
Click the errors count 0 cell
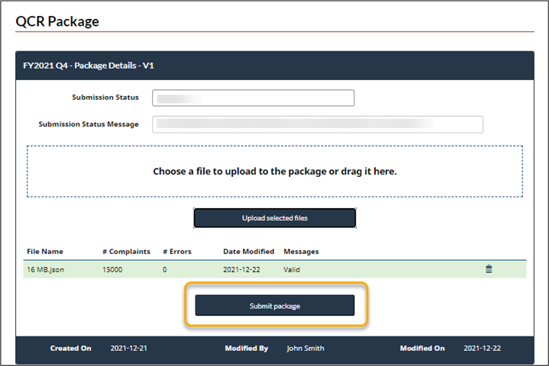[164, 269]
